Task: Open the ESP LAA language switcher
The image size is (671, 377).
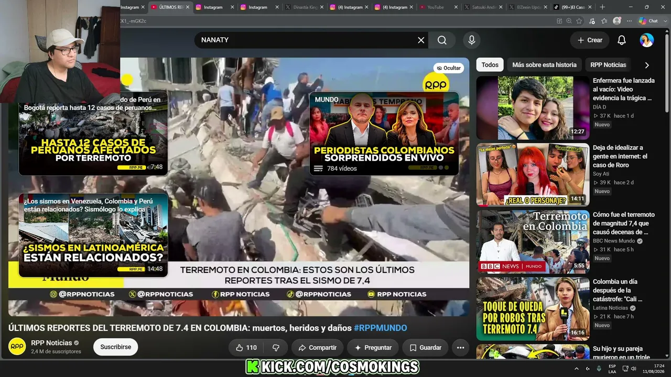Action: pos(612,369)
